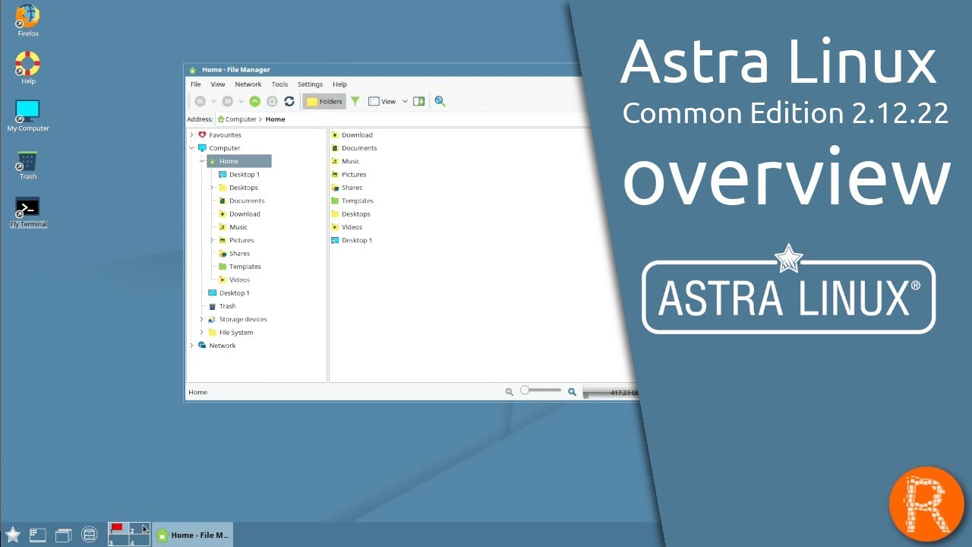972x547 pixels.
Task: Open the View mode dropdown
Action: pyautogui.click(x=405, y=100)
